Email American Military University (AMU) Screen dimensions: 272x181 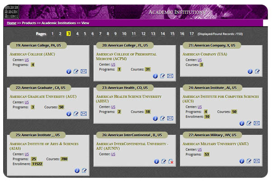click(257, 161)
